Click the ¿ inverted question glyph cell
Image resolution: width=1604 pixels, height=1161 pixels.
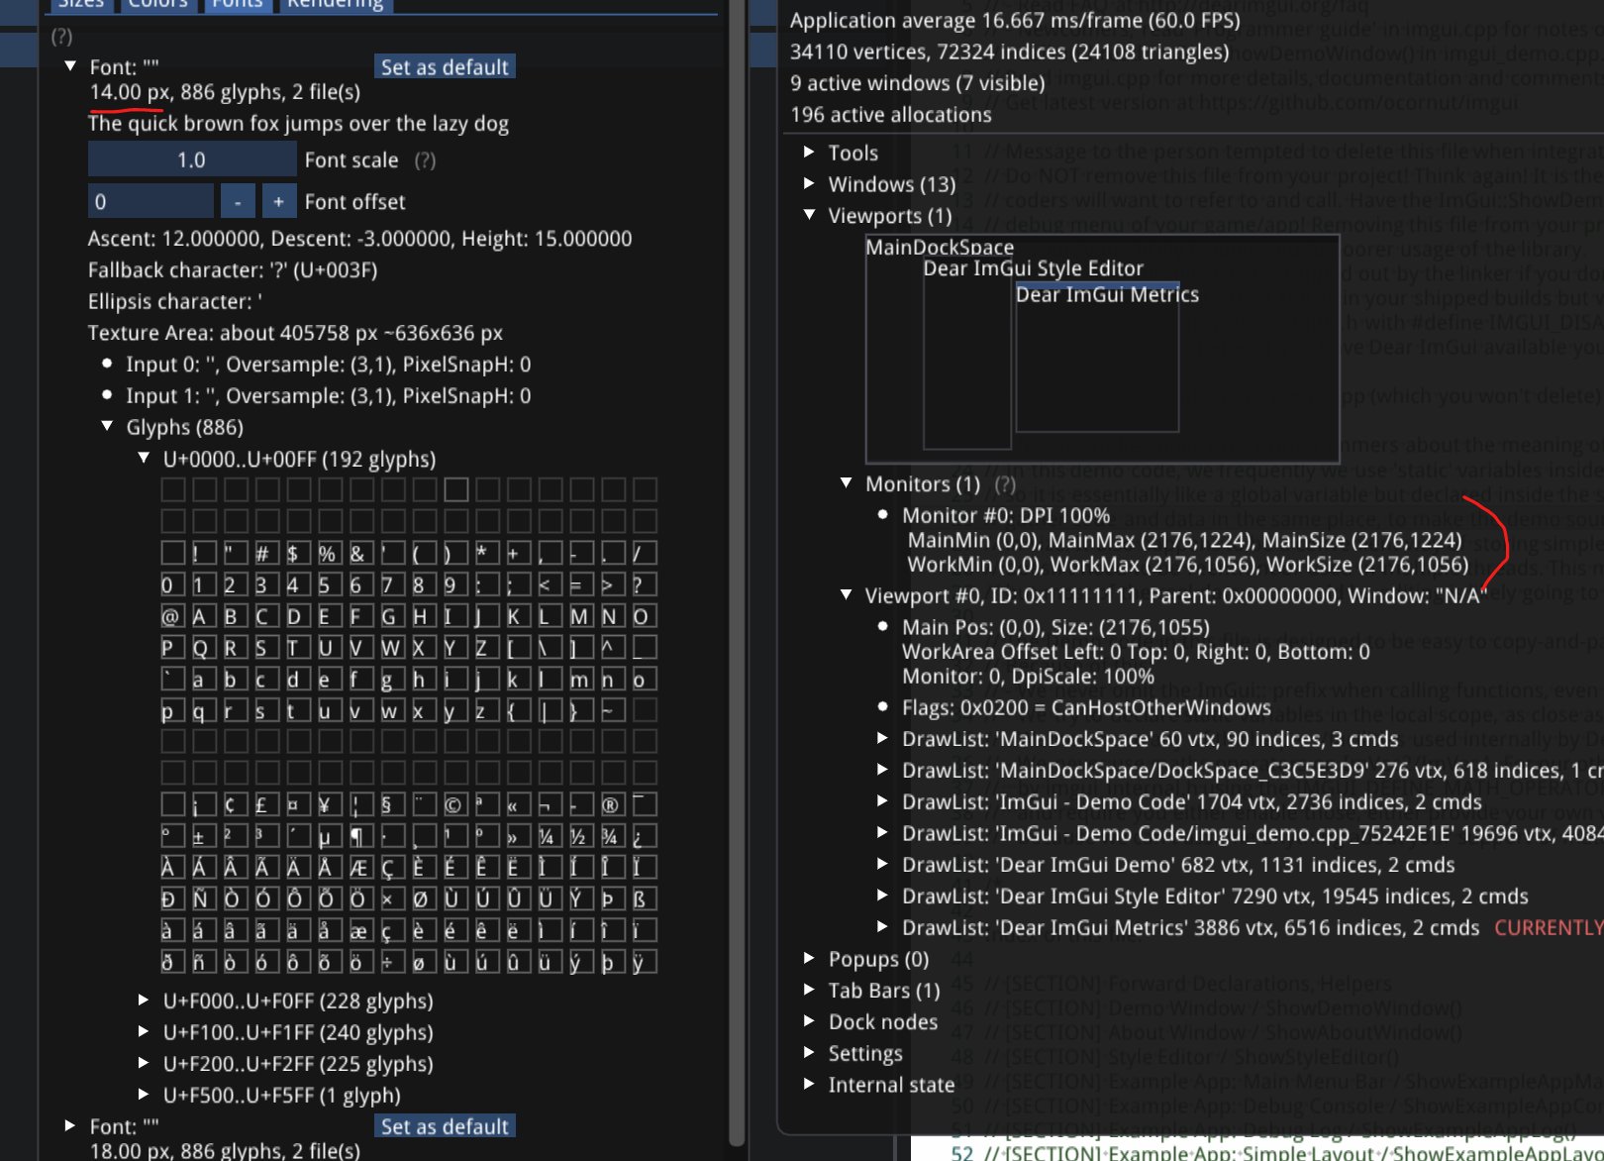click(x=645, y=836)
